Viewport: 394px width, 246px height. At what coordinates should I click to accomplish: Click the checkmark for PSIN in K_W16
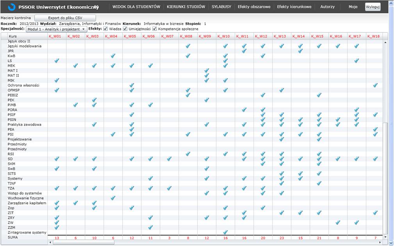coord(338,119)
